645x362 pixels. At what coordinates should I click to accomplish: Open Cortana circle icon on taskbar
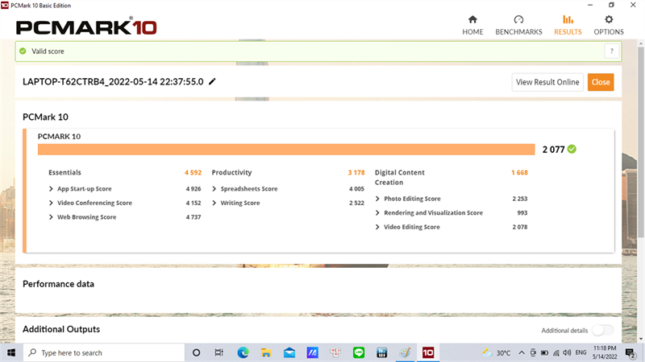point(196,352)
